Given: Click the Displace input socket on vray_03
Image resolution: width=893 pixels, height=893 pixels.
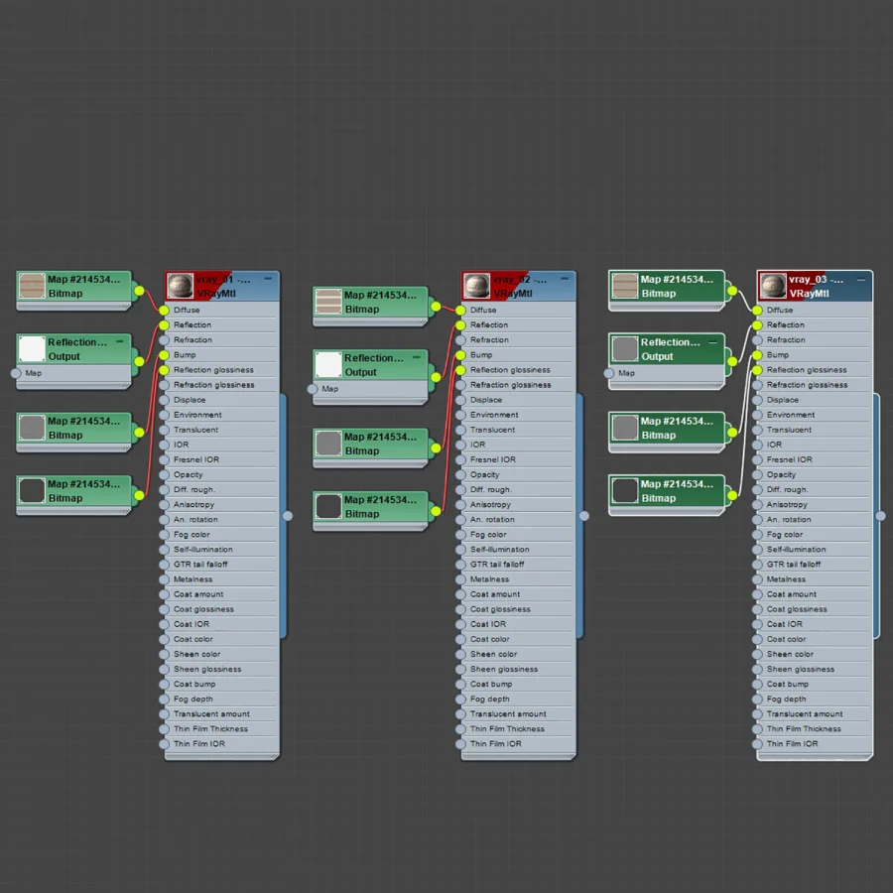Looking at the screenshot, I should coord(757,400).
